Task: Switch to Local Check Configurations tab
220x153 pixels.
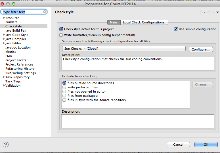Action: (143, 22)
